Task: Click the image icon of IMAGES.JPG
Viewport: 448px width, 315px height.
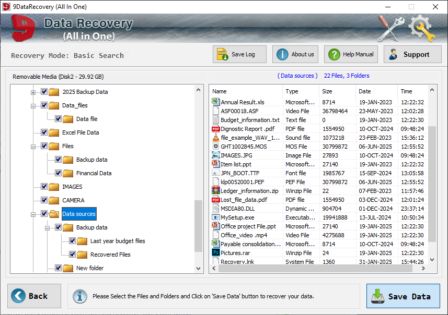Action: pos(216,155)
